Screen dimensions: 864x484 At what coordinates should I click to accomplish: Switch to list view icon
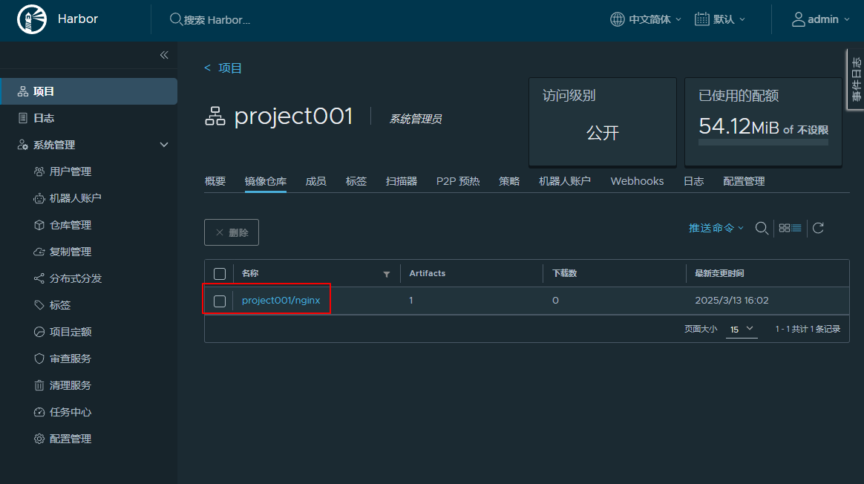click(x=796, y=228)
